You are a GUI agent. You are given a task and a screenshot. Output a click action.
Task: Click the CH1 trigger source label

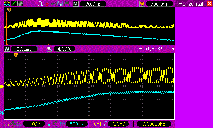[97, 124]
